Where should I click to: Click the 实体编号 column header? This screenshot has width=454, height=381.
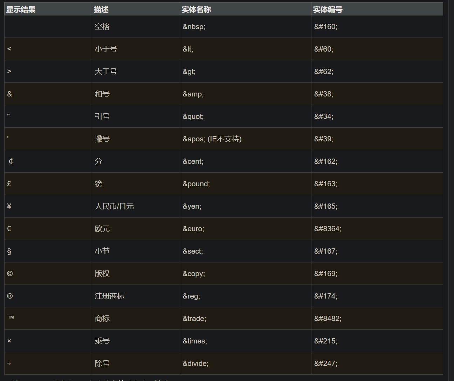tap(328, 9)
